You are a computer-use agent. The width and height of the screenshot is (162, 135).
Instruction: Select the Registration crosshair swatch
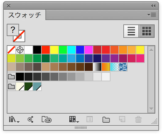(x=20, y=50)
